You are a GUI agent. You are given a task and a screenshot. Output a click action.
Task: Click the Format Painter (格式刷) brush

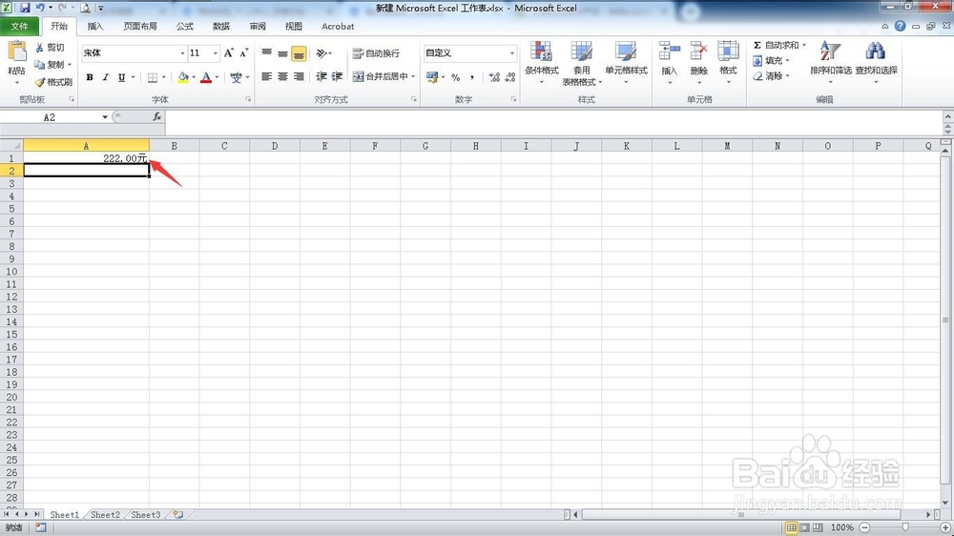(53, 81)
